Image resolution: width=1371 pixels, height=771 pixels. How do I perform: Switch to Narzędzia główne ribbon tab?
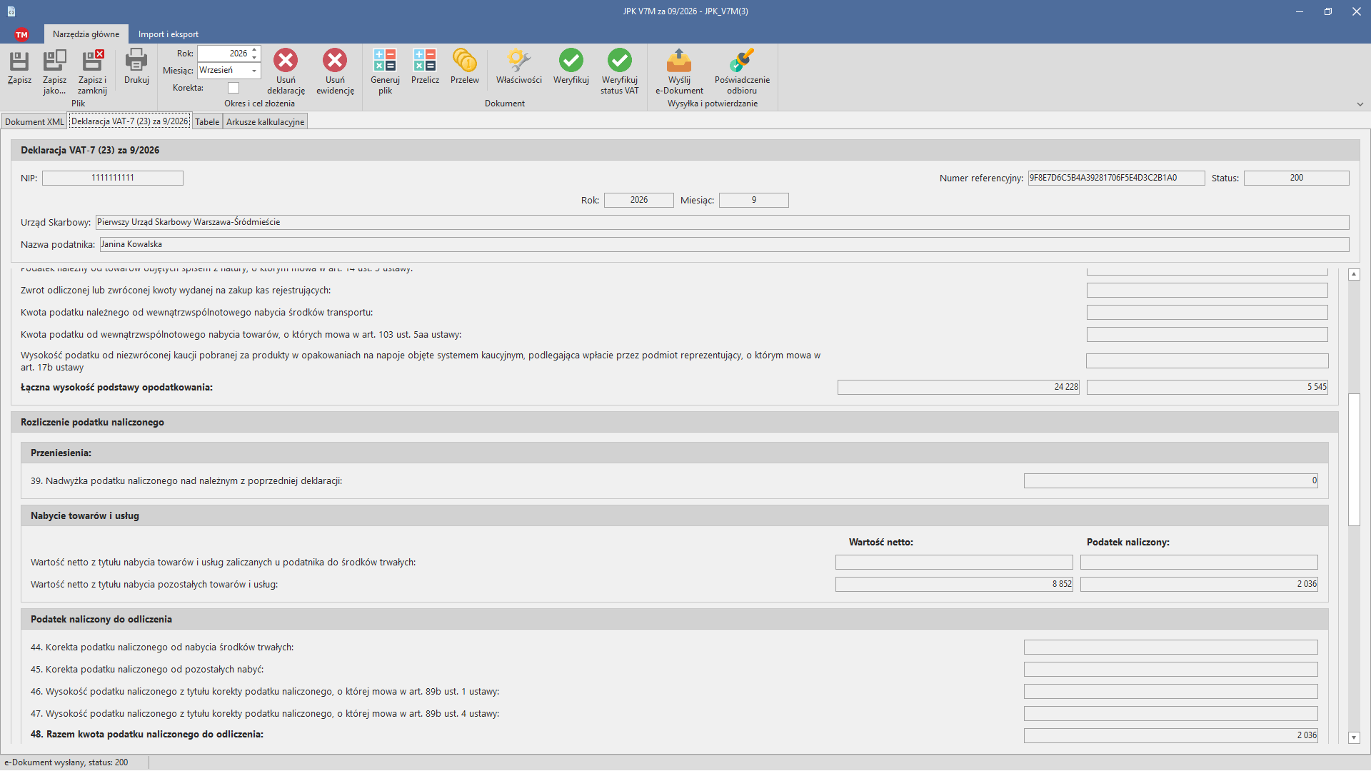(x=86, y=34)
